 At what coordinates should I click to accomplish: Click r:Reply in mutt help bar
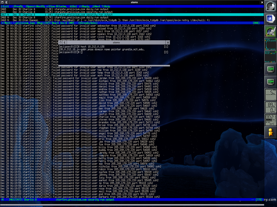click(84, 6)
